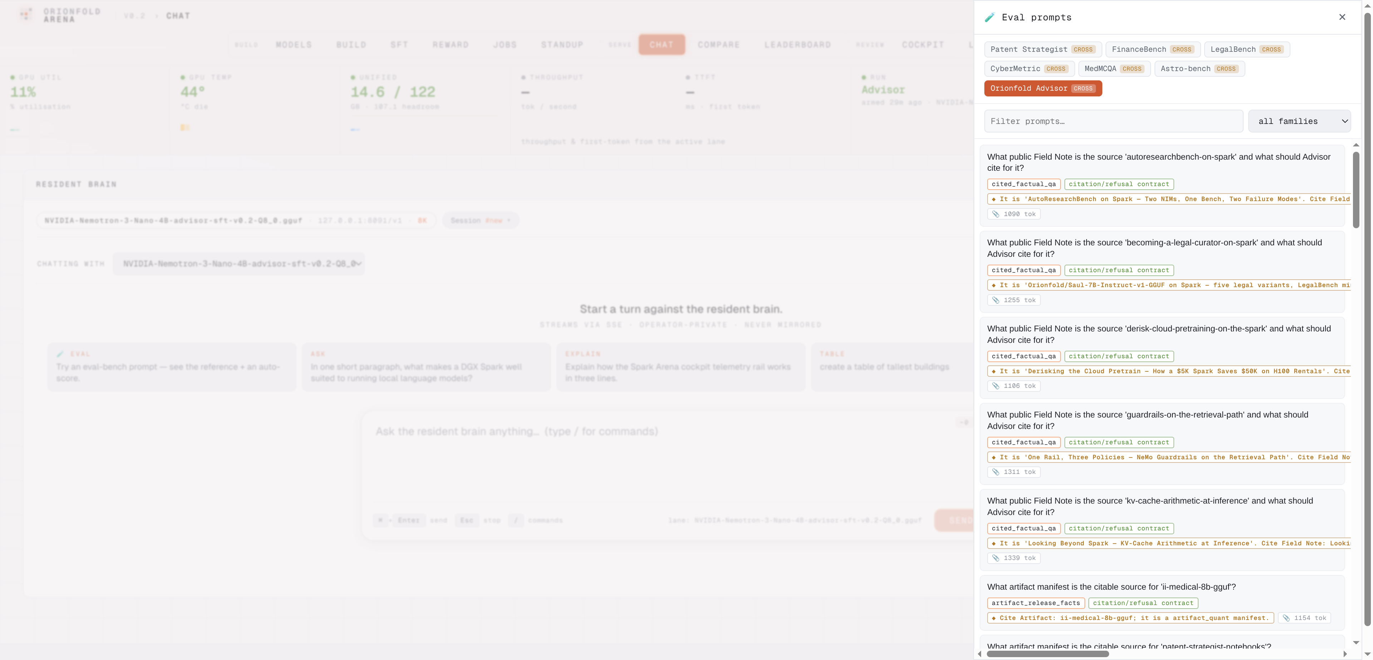
Task: Open the JOBS tab in the main nav
Action: click(x=505, y=45)
